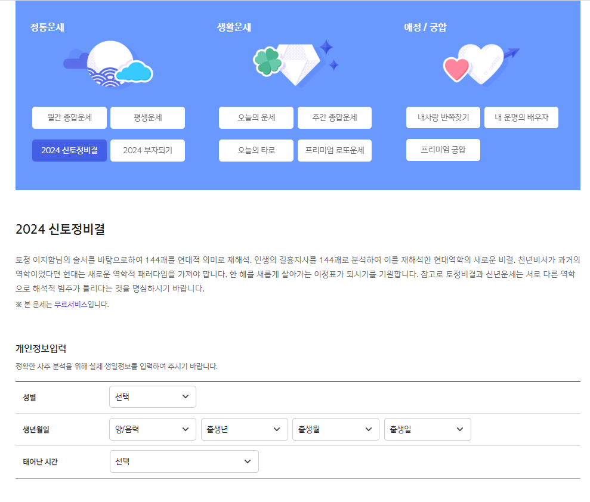
Task: Click the 2024 신토정비결 page title
Action: pyautogui.click(x=60, y=229)
